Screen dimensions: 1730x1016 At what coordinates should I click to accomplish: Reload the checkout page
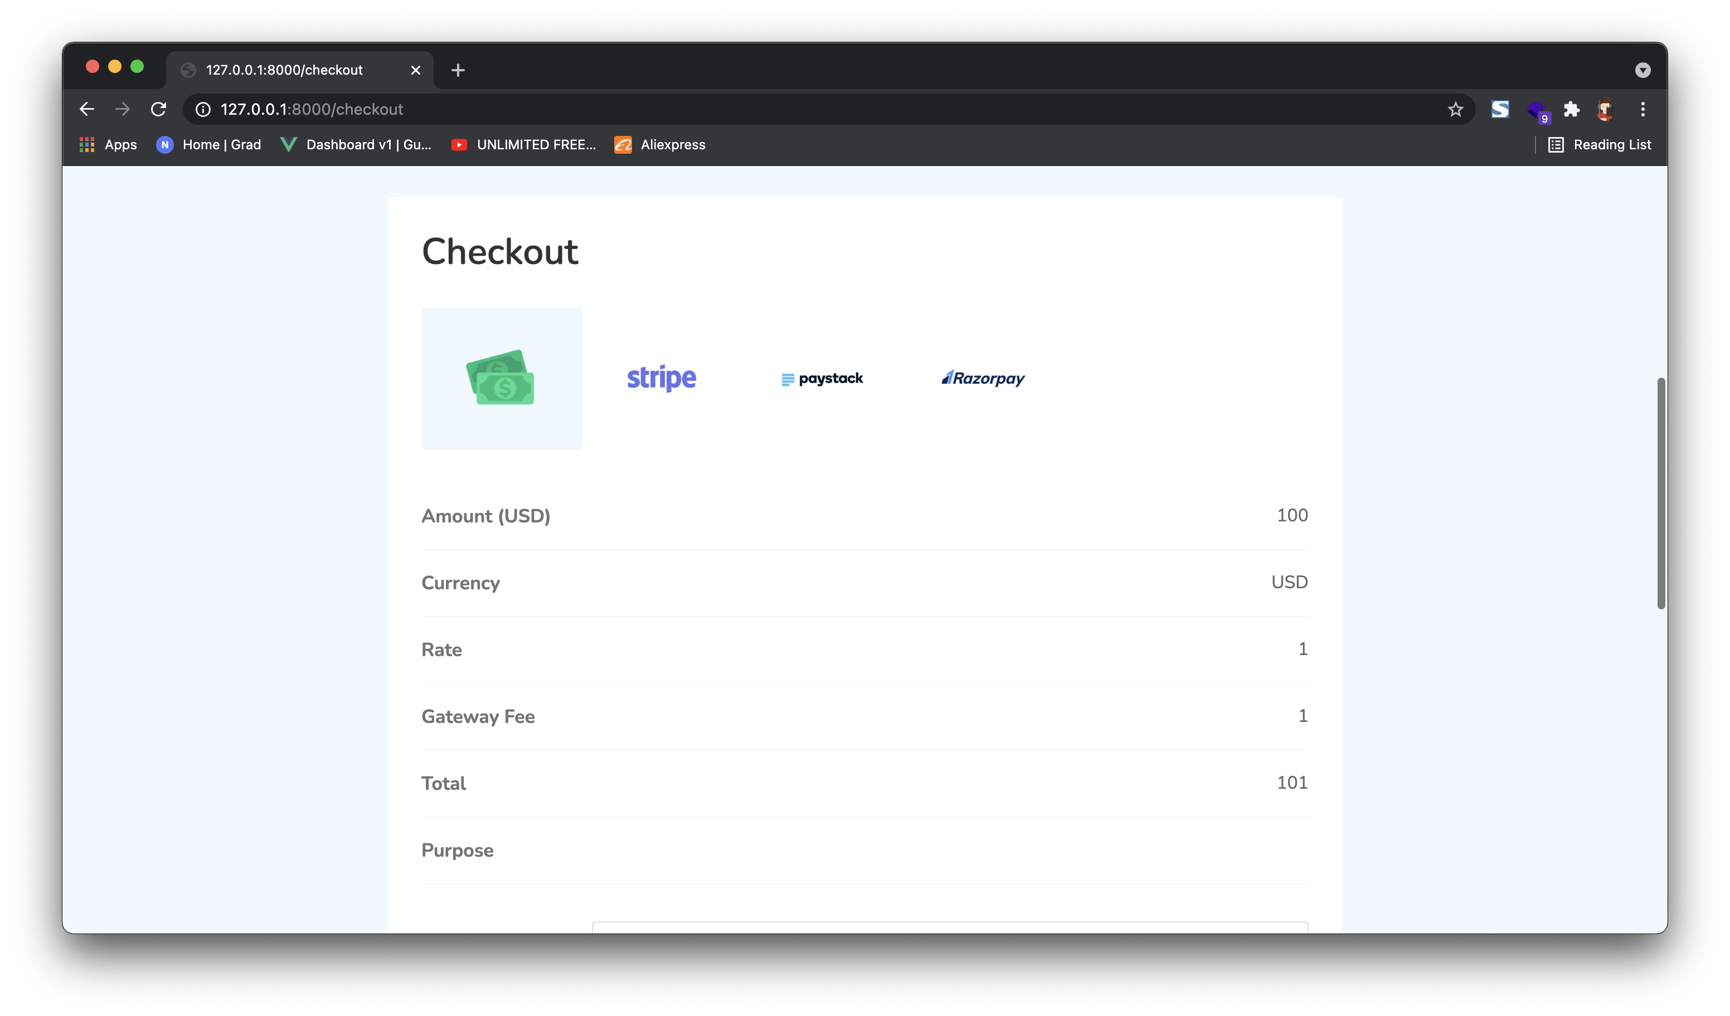coord(159,109)
